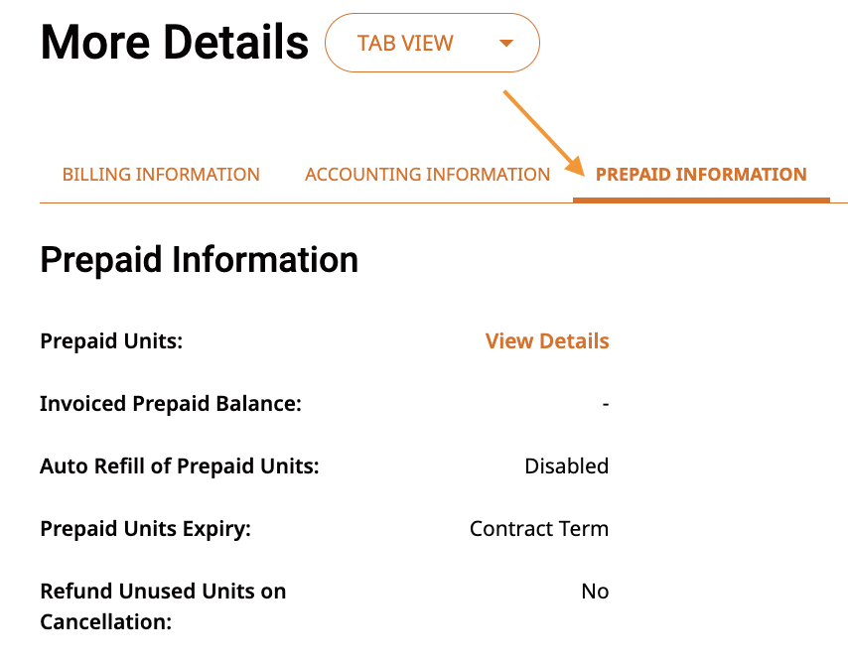Click the caret arrow in TAB VIEW selector
This screenshot has width=848, height=663.
coord(506,44)
